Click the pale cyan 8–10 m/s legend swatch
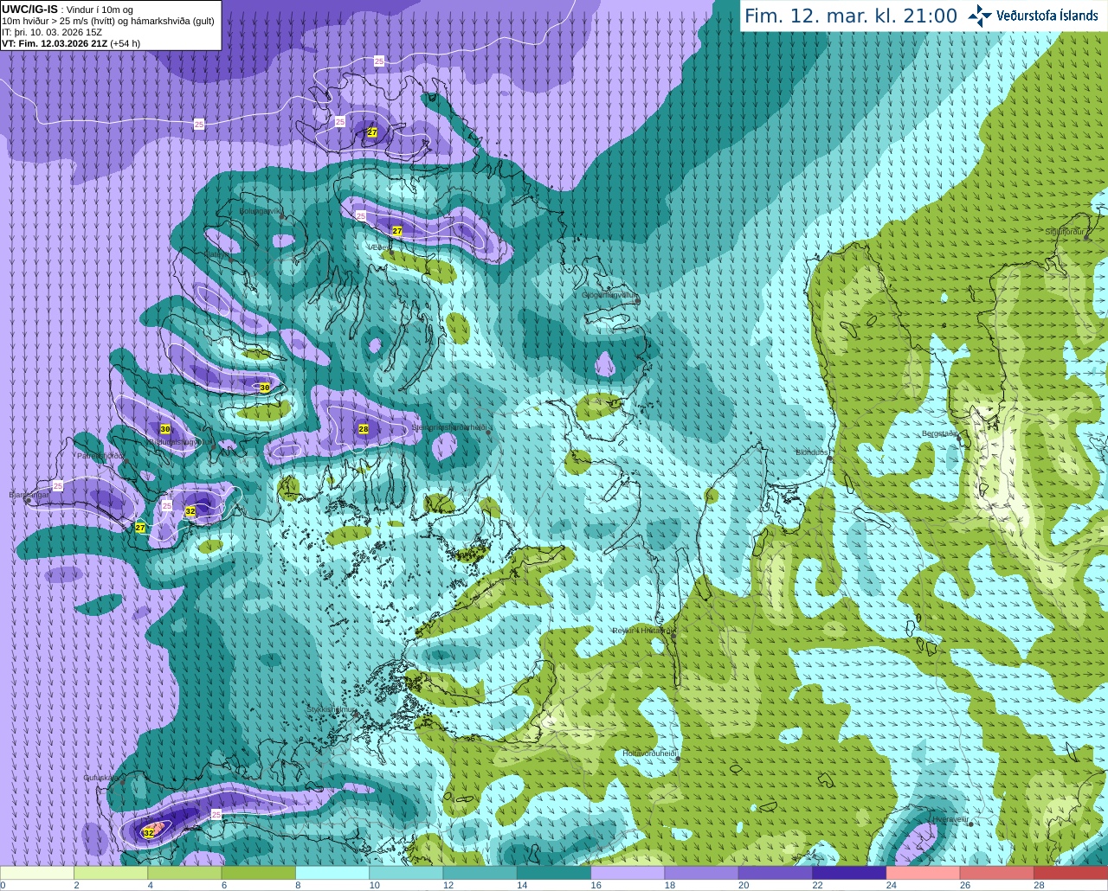This screenshot has width=1108, height=891. pyautogui.click(x=332, y=873)
